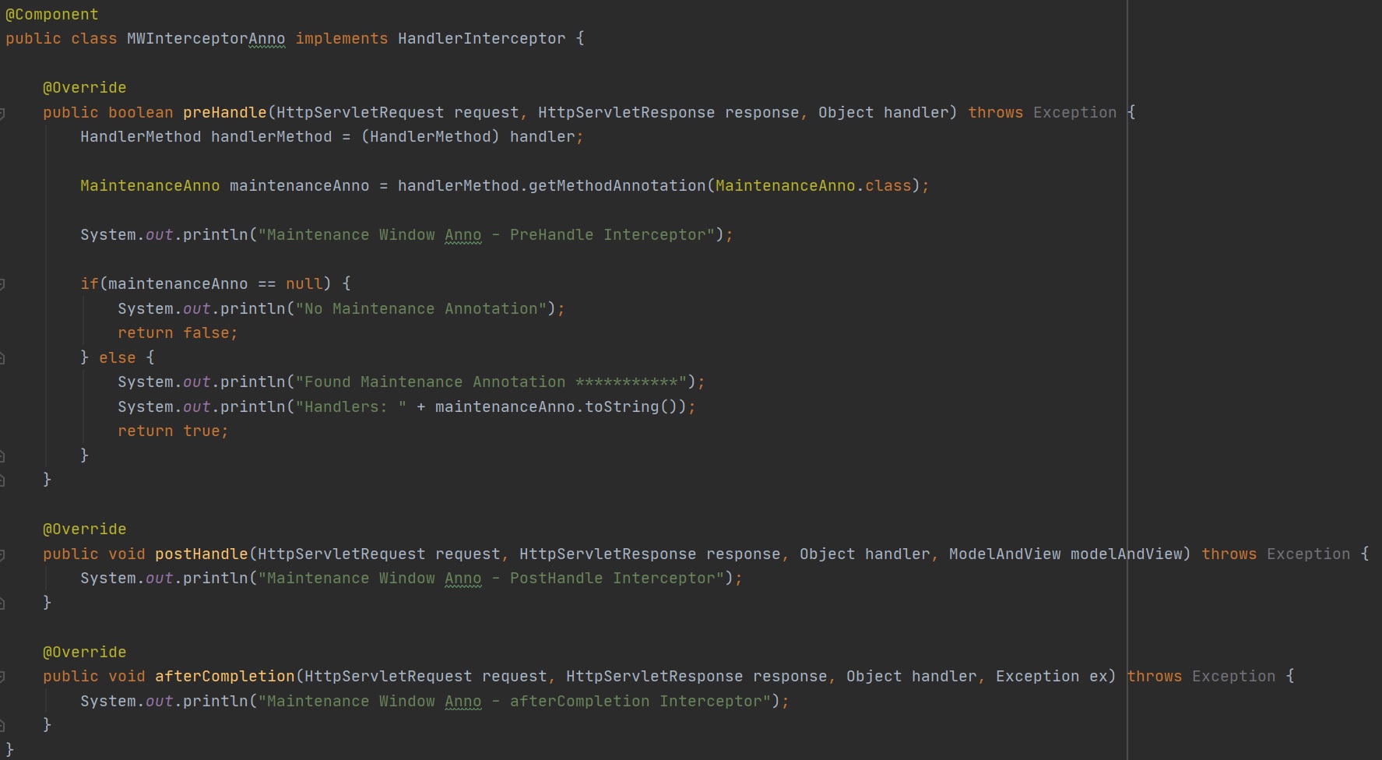This screenshot has height=760, width=1382.
Task: Click the @Component annotation
Action: [x=52, y=14]
